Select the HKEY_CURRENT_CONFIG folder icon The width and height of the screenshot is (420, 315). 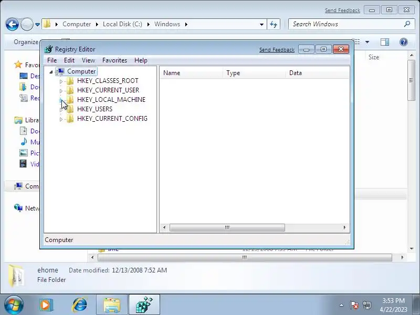coord(70,119)
